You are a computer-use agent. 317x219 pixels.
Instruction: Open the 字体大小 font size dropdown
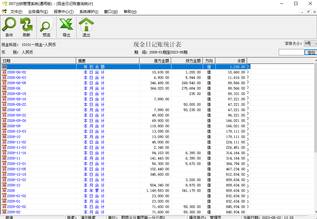311,43
